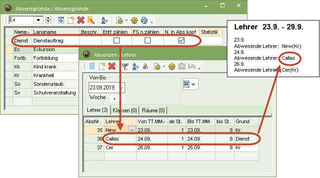This screenshot has height=178, width=320.
Task: Switch to the Räume (0) tab
Action: (153, 110)
